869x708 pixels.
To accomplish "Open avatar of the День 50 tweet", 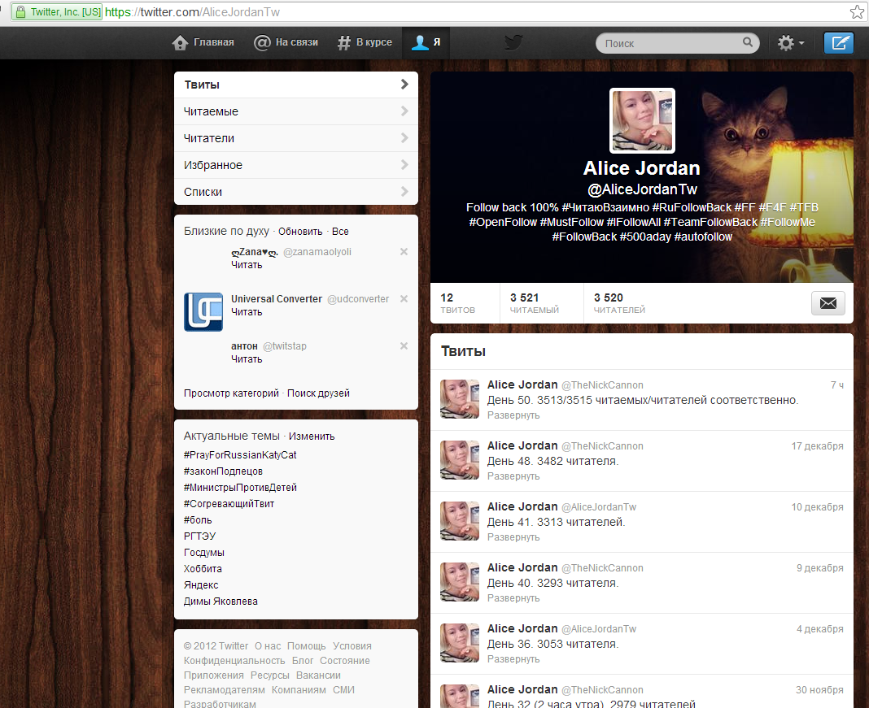I will tap(460, 398).
